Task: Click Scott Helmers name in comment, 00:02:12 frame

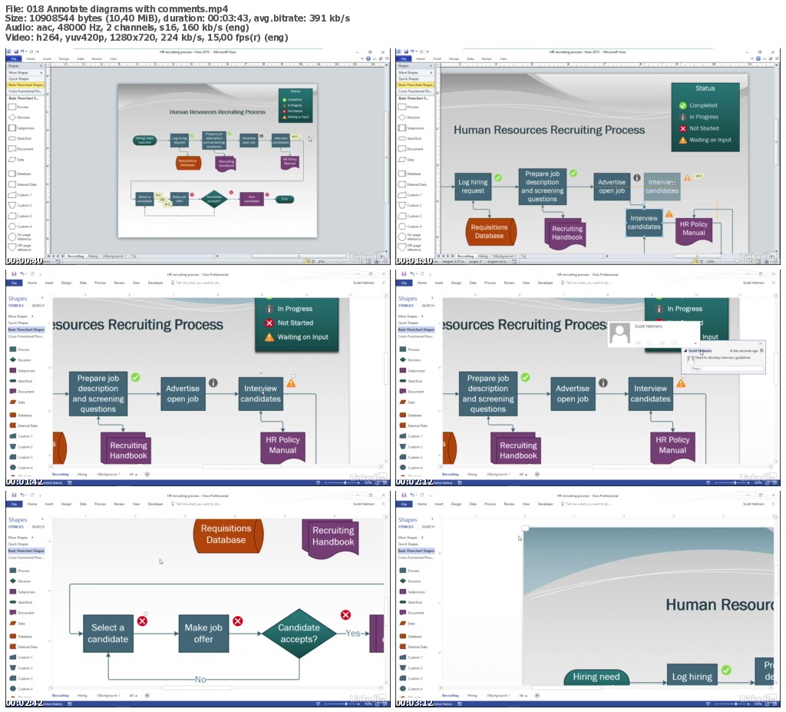Action: click(700, 351)
